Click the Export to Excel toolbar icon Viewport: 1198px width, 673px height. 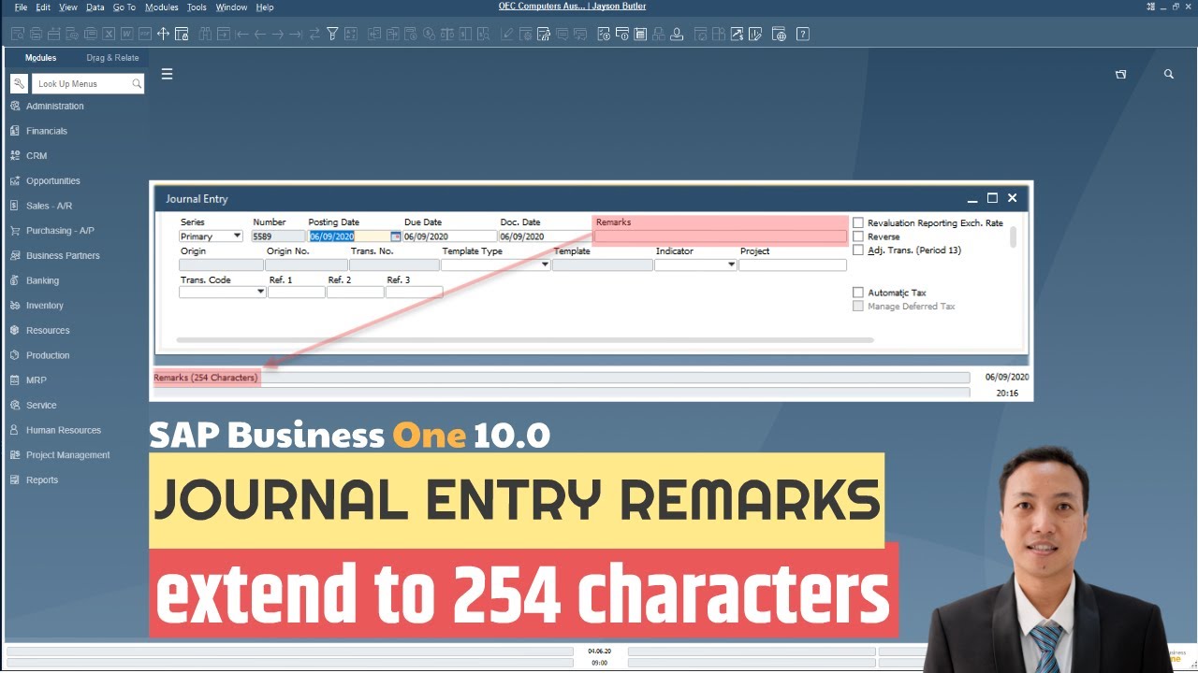[x=109, y=35]
